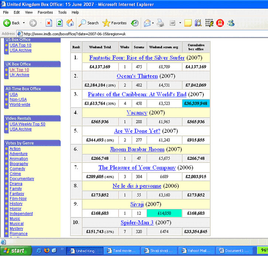Viewport: 268px width, 256px height.
Task: Go to the Home page icon
Action: (x=70, y=23)
